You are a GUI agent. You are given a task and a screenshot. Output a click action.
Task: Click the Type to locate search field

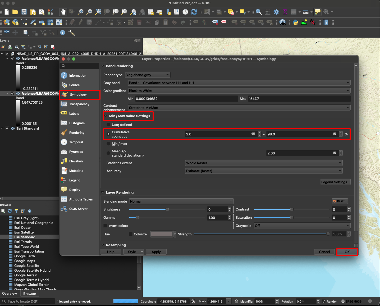pyautogui.click(x=26, y=301)
